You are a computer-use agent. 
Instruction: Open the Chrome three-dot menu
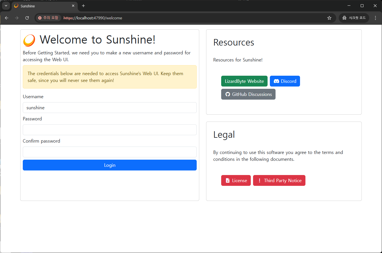click(x=375, y=18)
